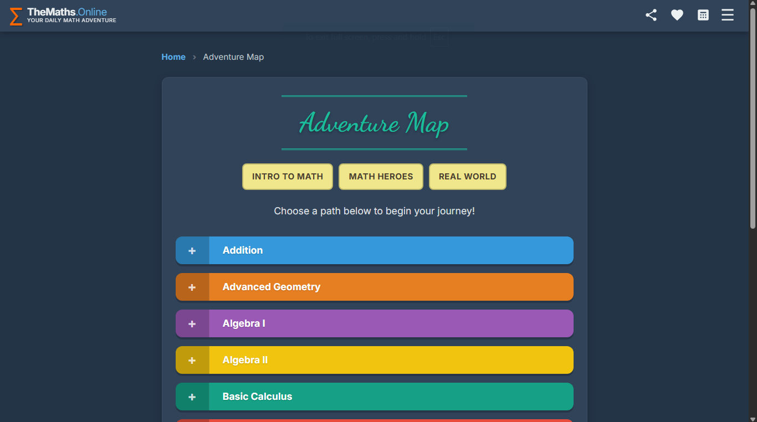
Task: Open the Home link in the breadcrumb
Action: point(173,57)
